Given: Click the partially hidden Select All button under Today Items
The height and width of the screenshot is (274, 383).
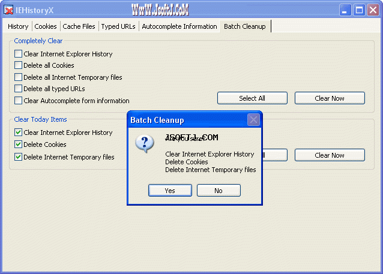Looking at the screenshot, I should click(x=274, y=155).
